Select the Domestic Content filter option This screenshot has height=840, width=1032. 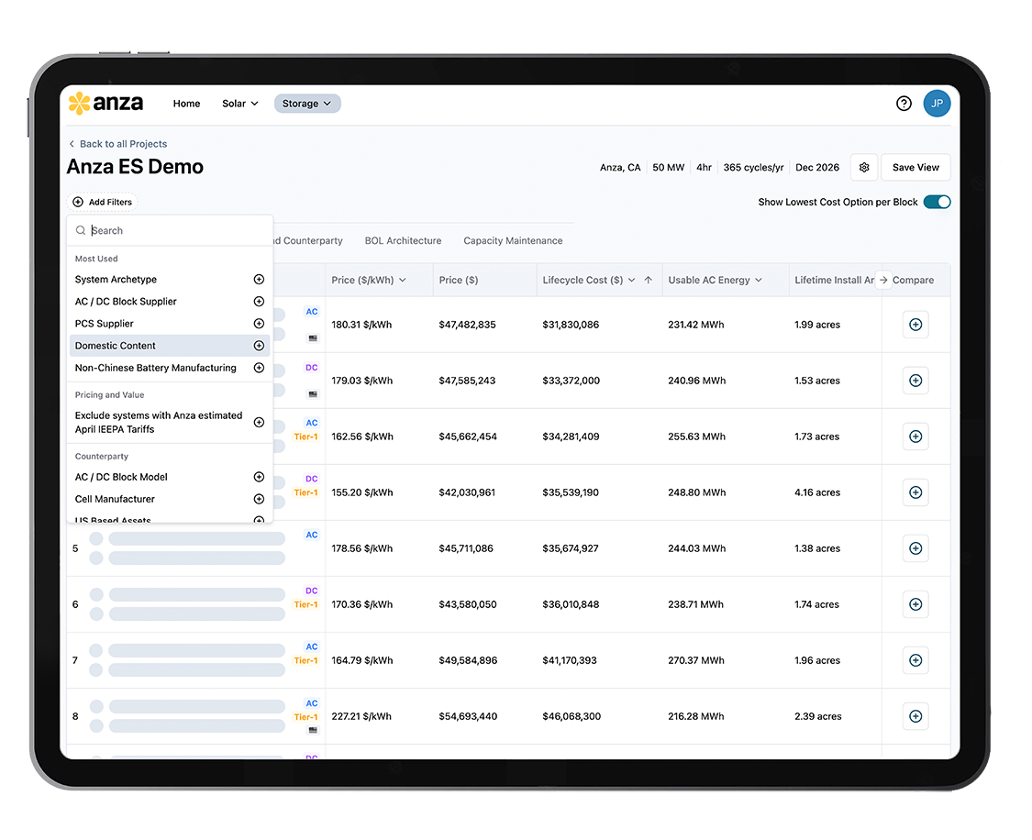pyautogui.click(x=169, y=346)
